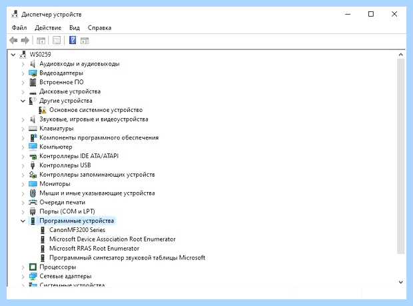Image resolution: width=413 pixels, height=306 pixels.
Task: Click the Процессоры chip icon
Action: [33, 267]
